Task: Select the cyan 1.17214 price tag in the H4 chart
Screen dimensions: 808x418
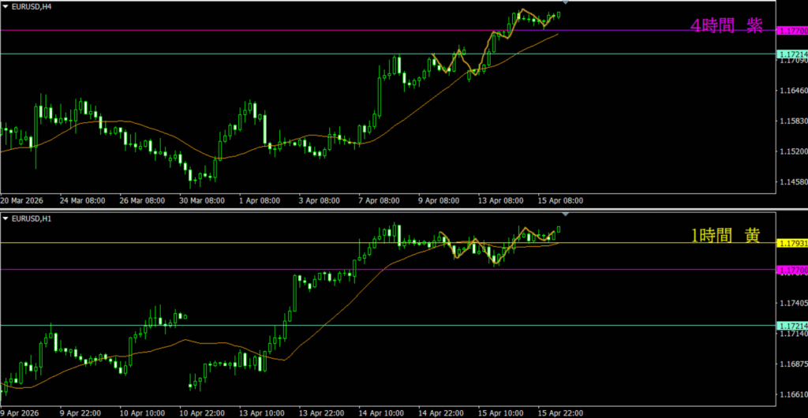Action: (x=791, y=54)
